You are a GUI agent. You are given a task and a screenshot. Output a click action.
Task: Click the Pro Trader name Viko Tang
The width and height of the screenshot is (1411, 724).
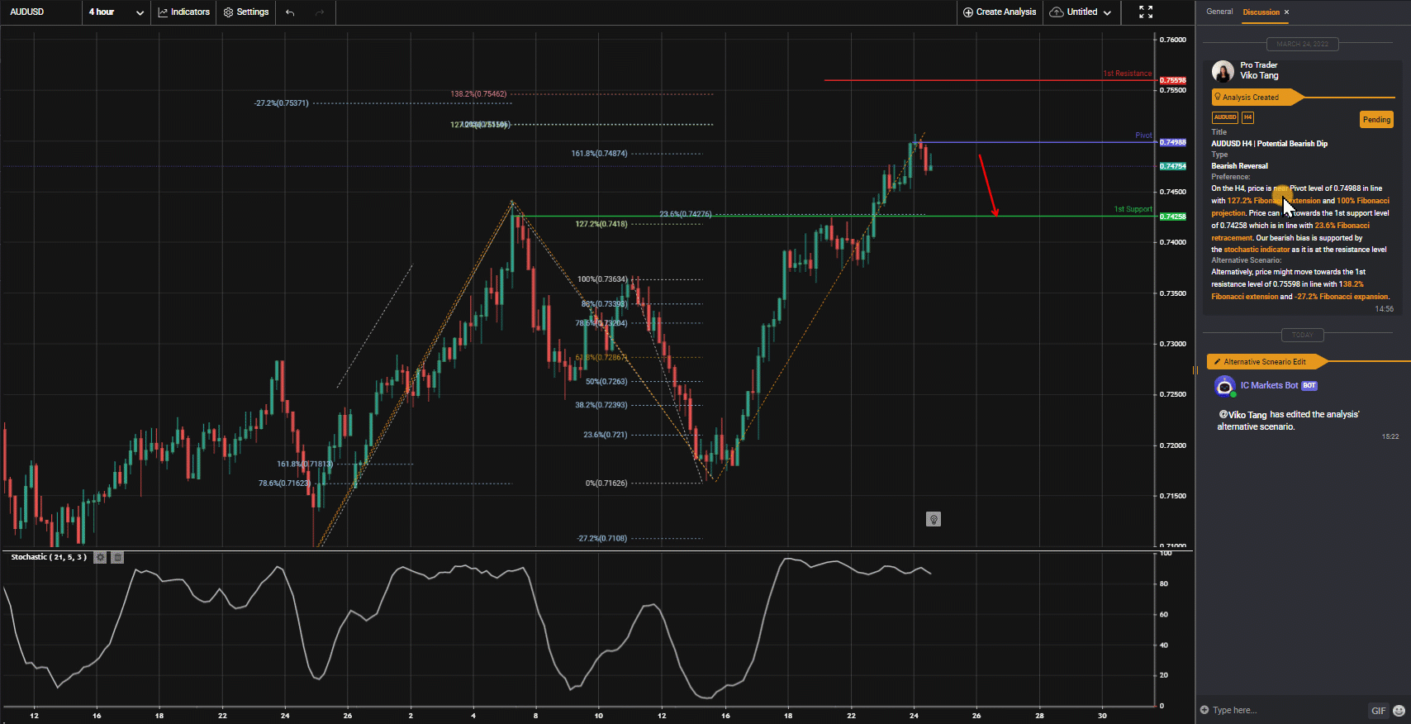(1259, 75)
